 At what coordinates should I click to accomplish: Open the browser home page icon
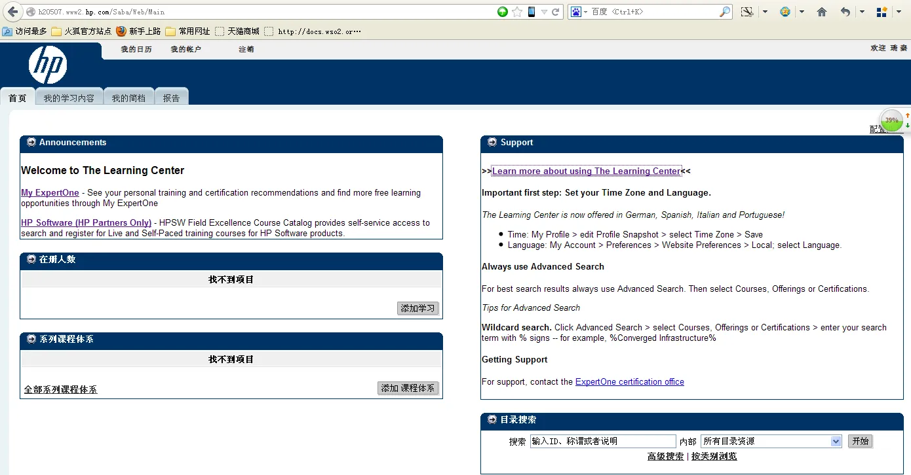[822, 12]
